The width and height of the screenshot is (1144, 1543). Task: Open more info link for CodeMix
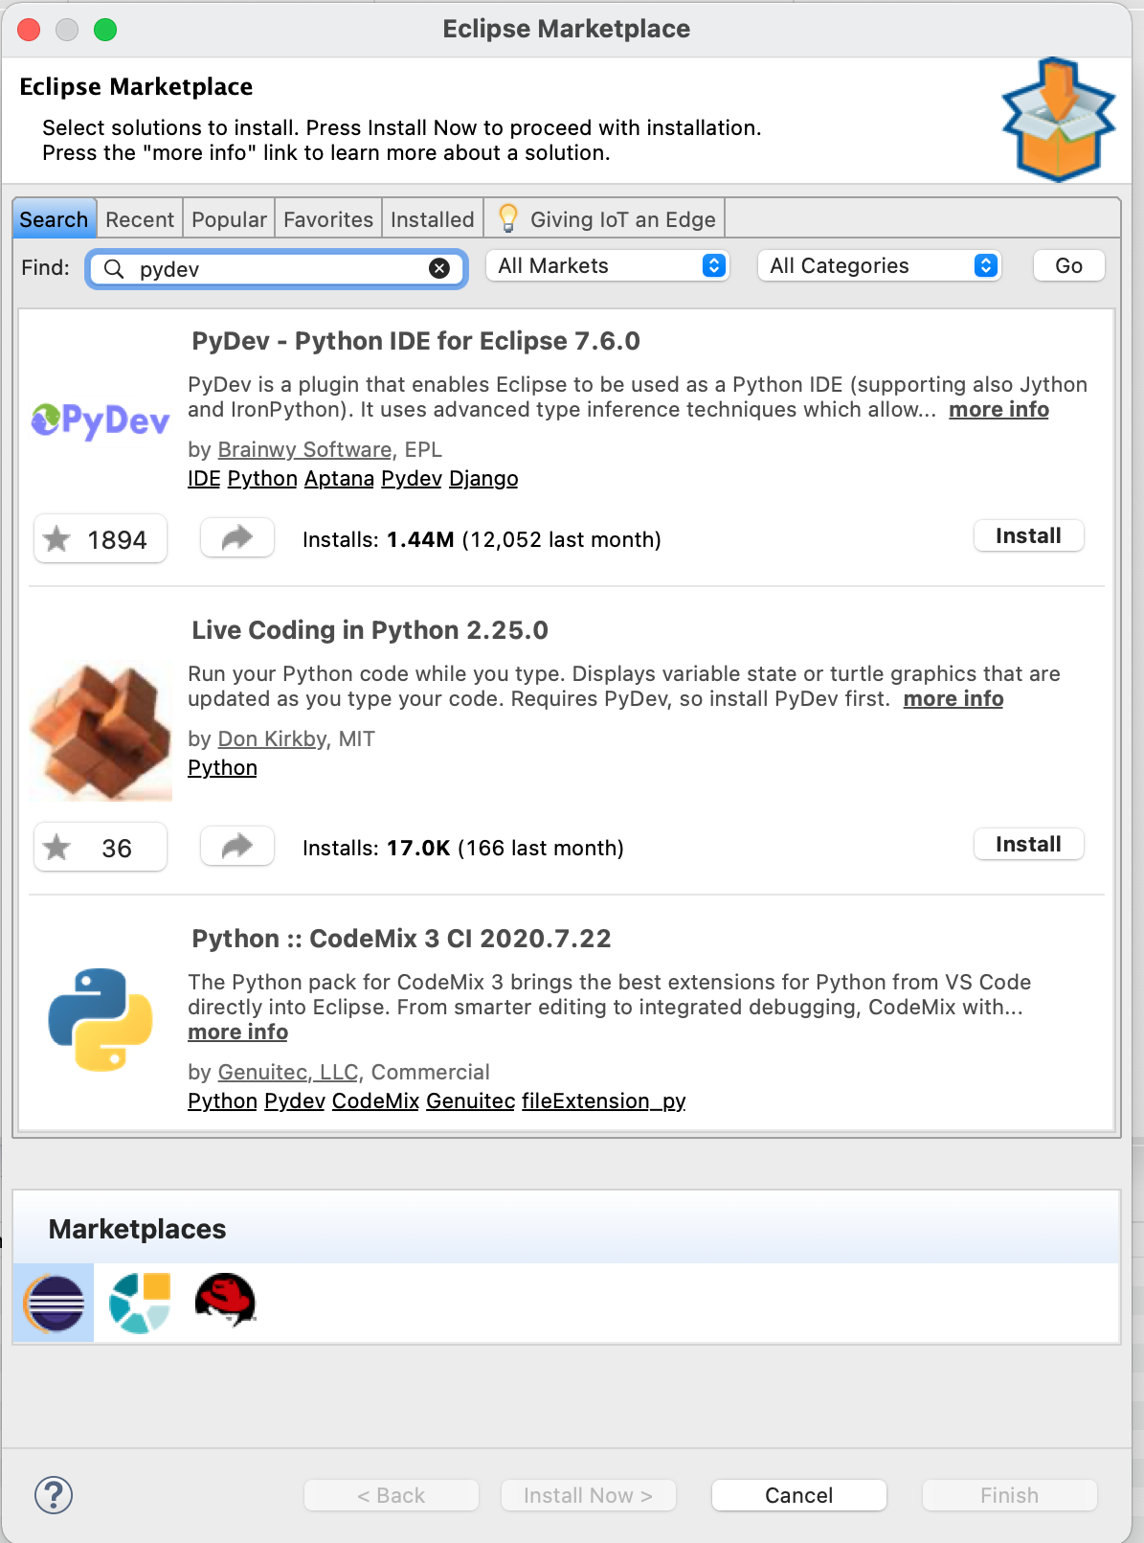point(237,1032)
